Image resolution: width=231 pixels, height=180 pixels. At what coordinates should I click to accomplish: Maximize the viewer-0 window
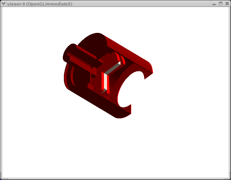click(x=221, y=3)
